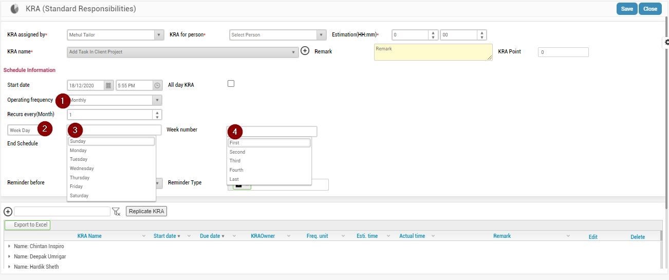Open KRA assigned by dropdown
Screen dimensions: 669x280
pyautogui.click(x=159, y=35)
